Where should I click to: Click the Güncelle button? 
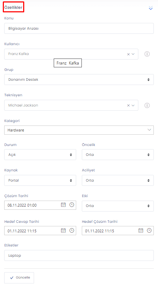click(x=19, y=278)
